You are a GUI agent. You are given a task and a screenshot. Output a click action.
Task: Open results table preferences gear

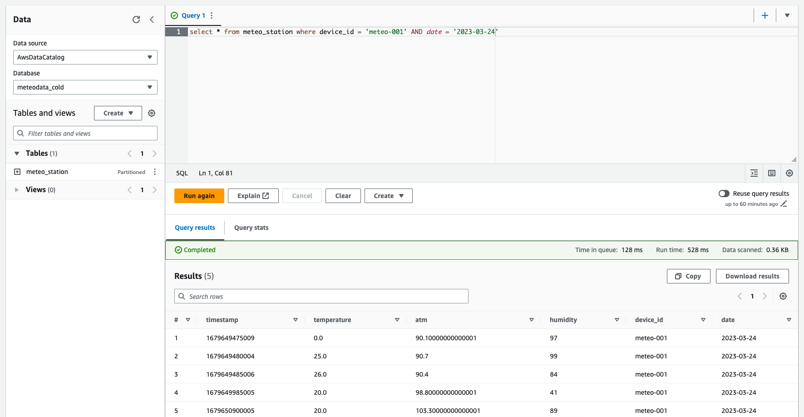pyautogui.click(x=783, y=296)
